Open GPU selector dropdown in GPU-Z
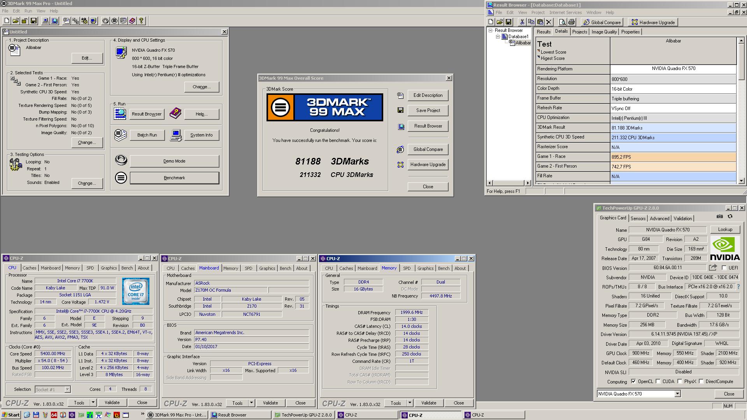747x420 pixels. 677,394
